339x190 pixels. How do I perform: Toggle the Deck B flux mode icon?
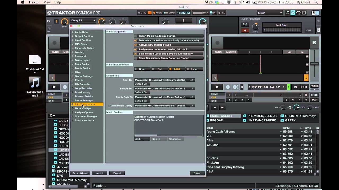242,87
